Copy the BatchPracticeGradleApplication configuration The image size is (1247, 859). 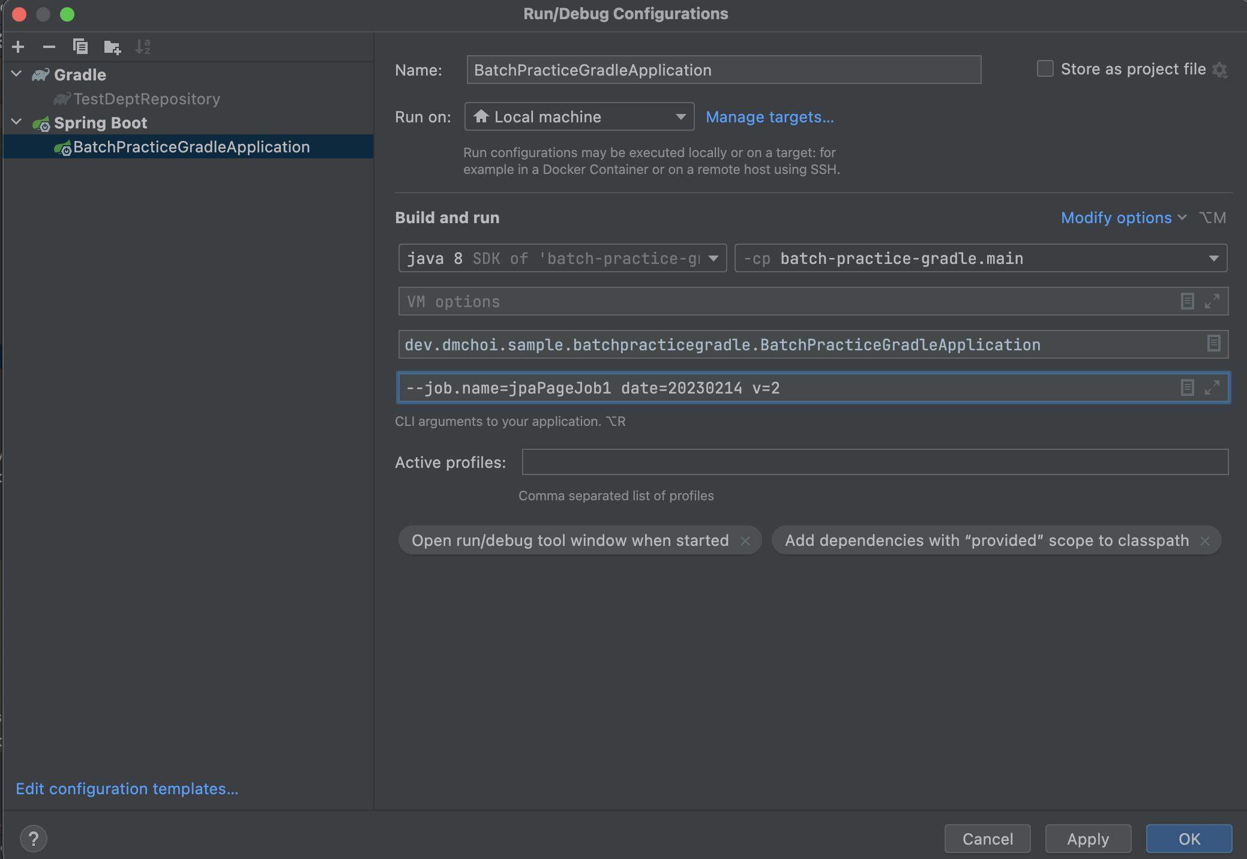(x=81, y=47)
